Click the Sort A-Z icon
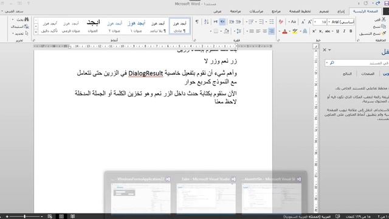The image size is (389, 219). pyautogui.click(x=207, y=22)
